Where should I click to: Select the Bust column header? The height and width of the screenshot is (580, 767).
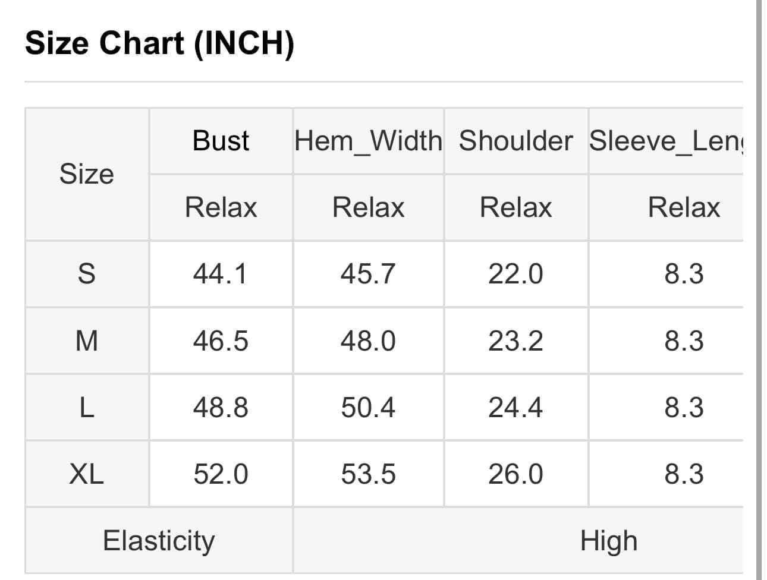tap(221, 141)
